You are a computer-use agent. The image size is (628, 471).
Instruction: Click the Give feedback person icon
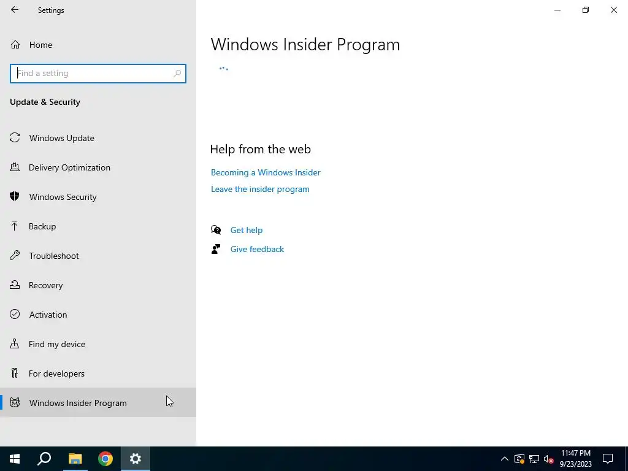click(216, 249)
